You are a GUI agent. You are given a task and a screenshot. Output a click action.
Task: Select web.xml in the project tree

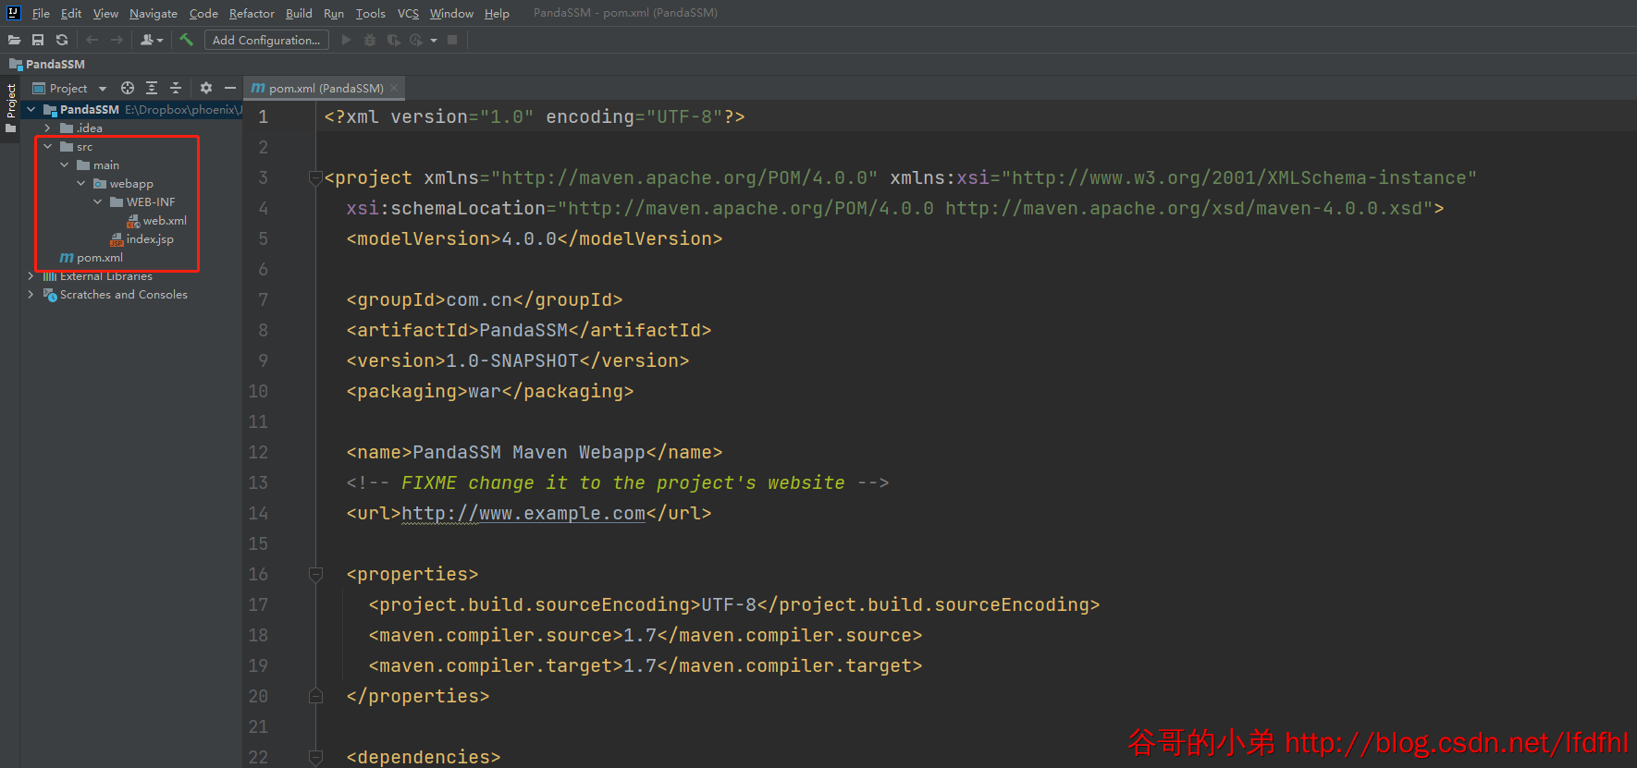(156, 221)
